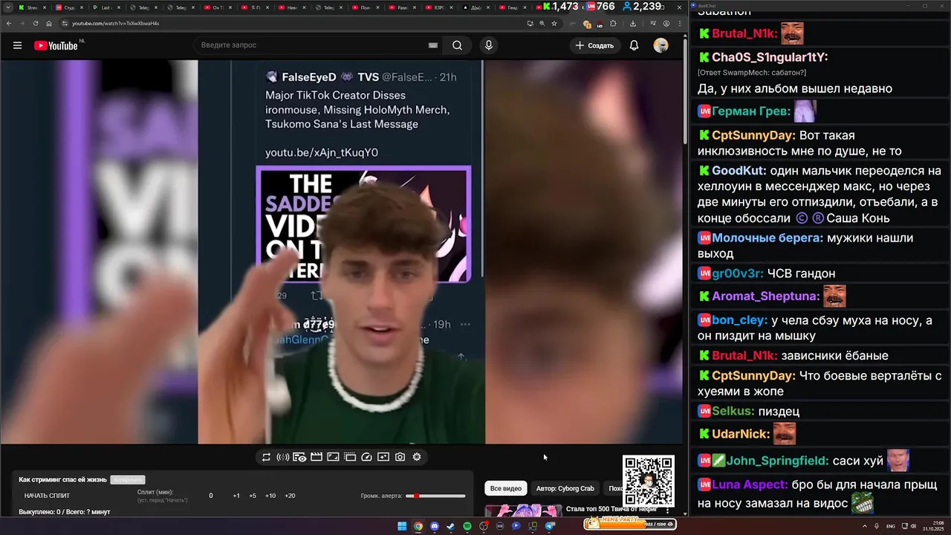This screenshot has height=535, width=951.
Task: Click the broadcast signal icon under the player
Action: pyautogui.click(x=282, y=457)
